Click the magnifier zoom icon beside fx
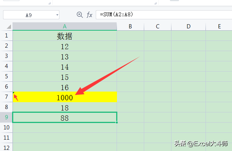Viewport: 232px width, 151px height. pyautogui.click(x=80, y=15)
